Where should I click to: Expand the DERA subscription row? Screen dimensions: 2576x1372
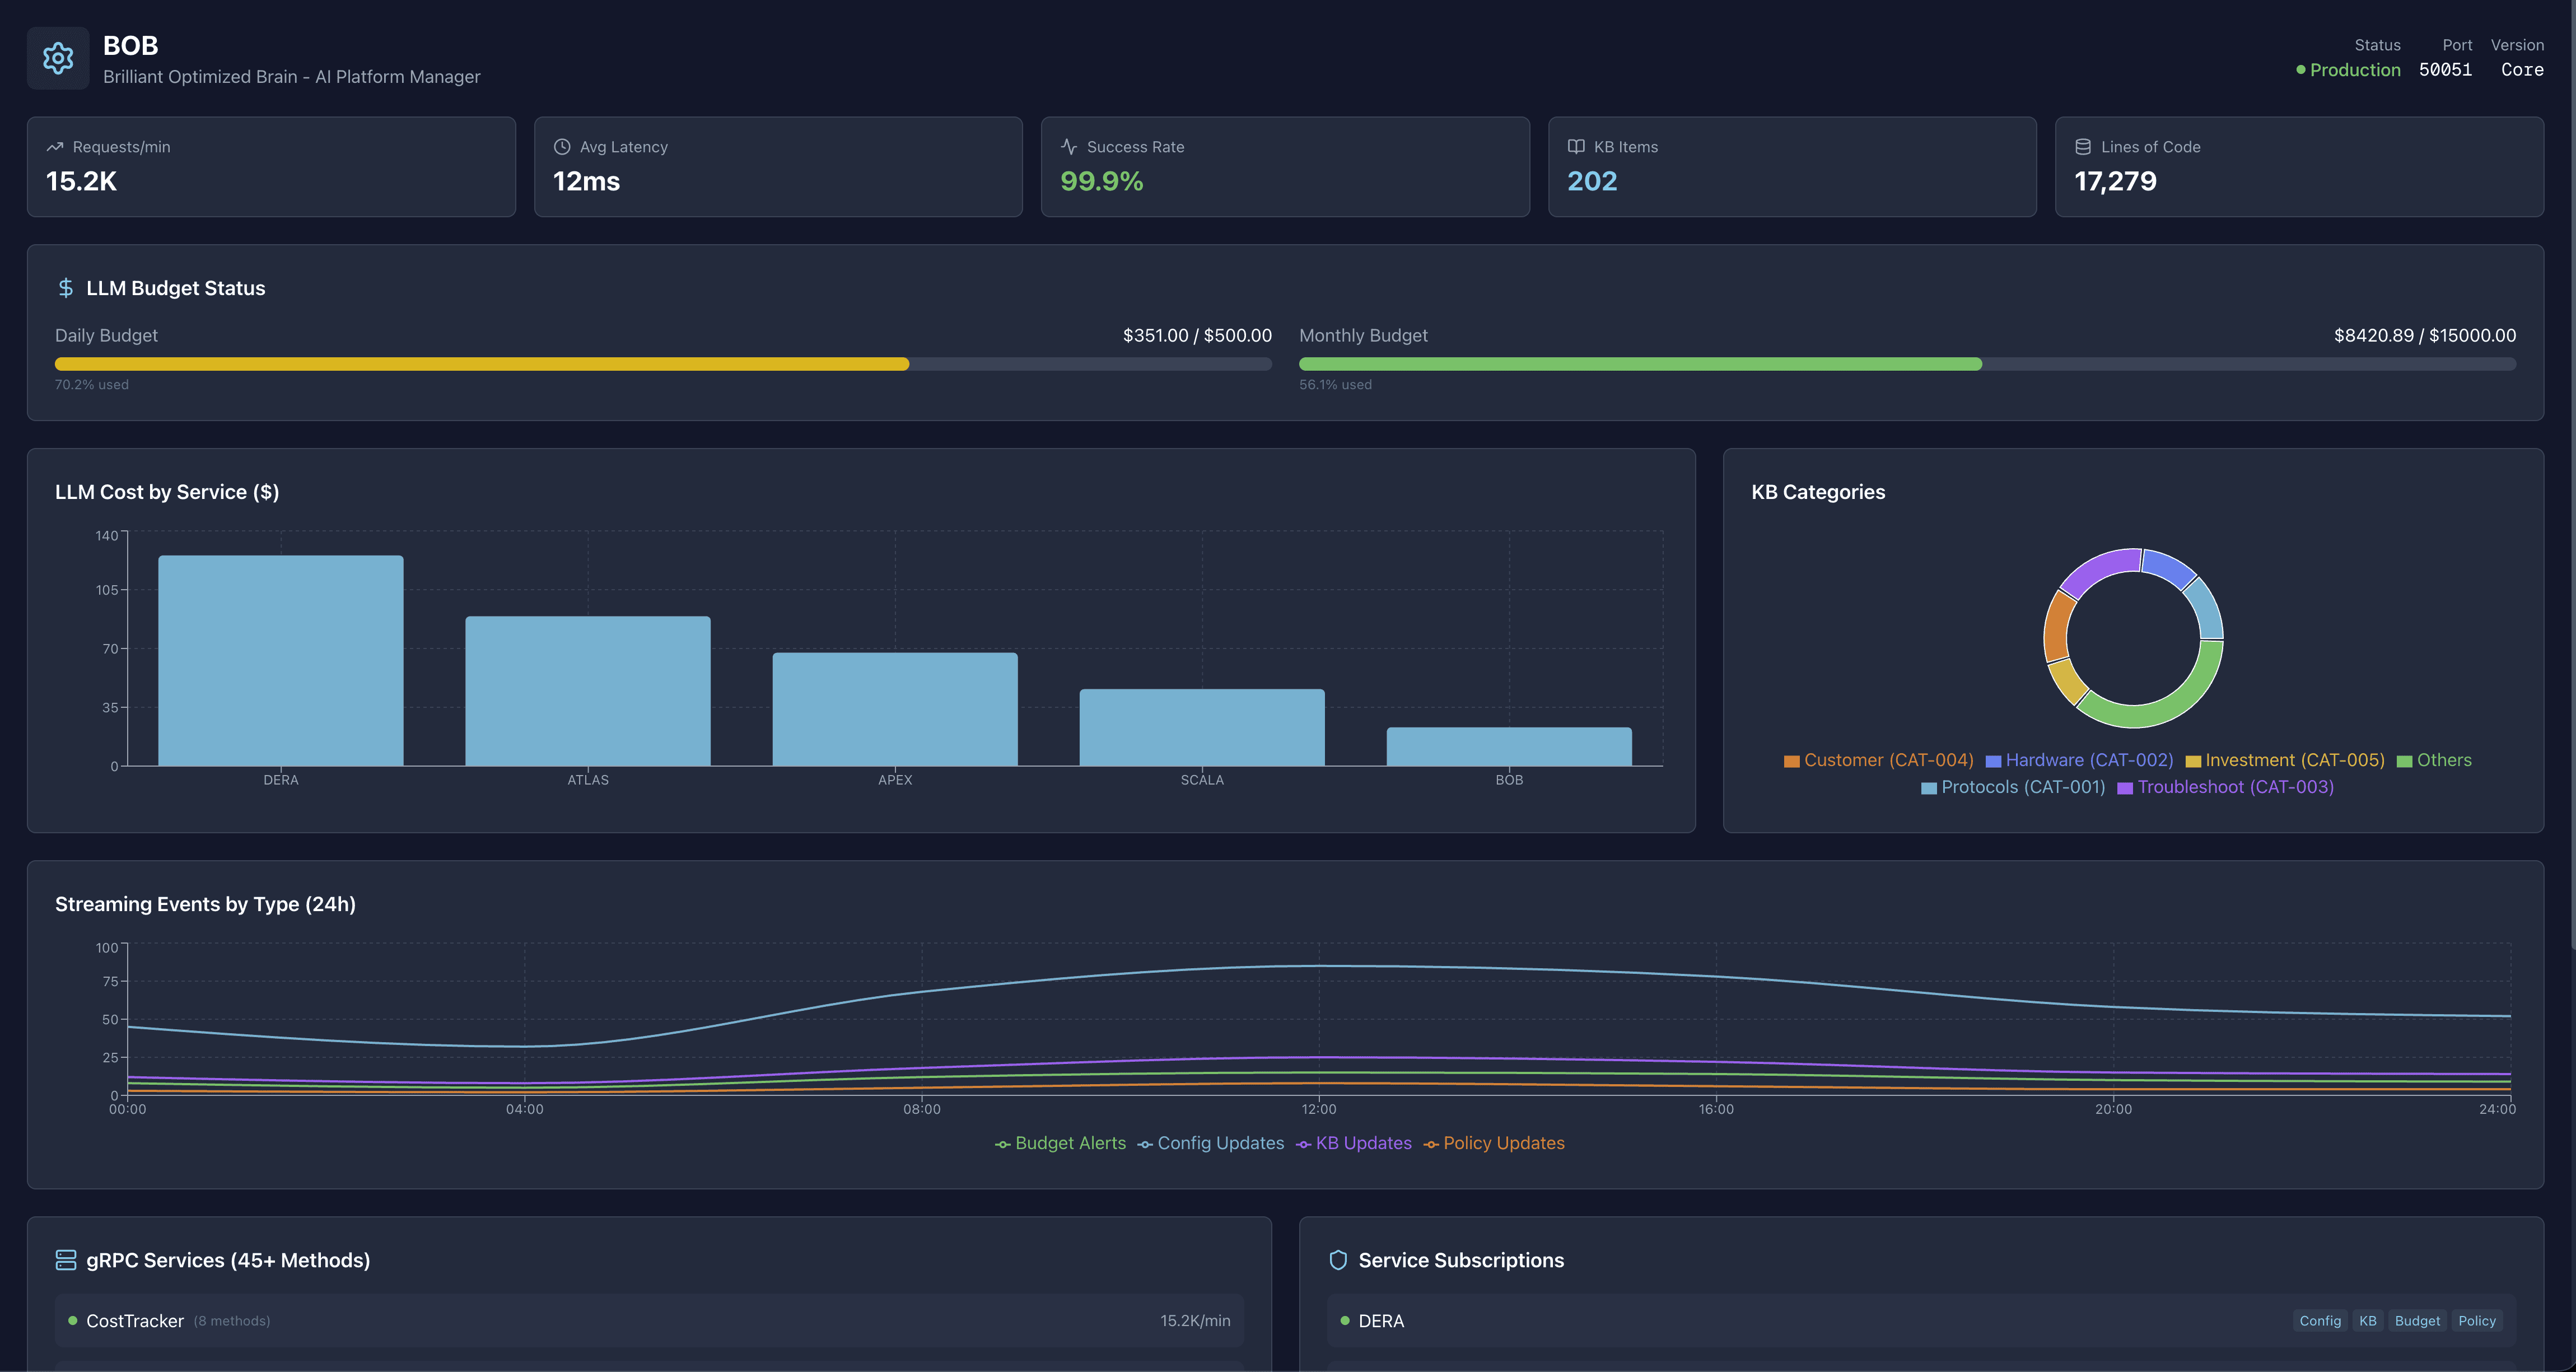click(1381, 1321)
